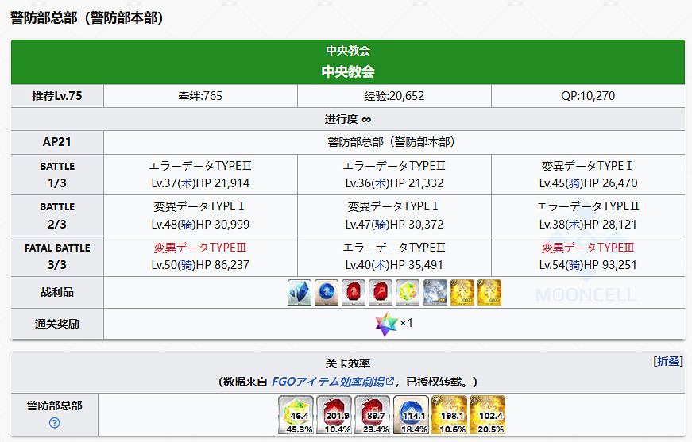Image resolution: width=692 pixels, height=442 pixels.
Task: Open the blue gem icon showing 114.1
Action: point(411,415)
